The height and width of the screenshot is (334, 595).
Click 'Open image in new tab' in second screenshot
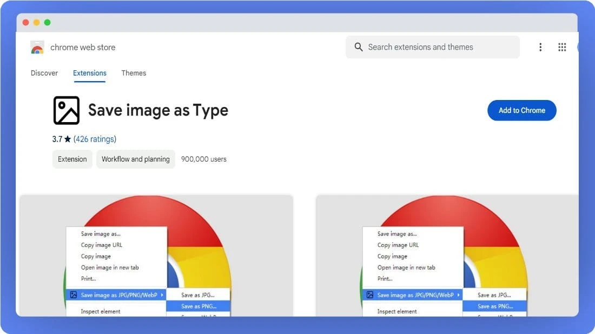[x=406, y=268]
